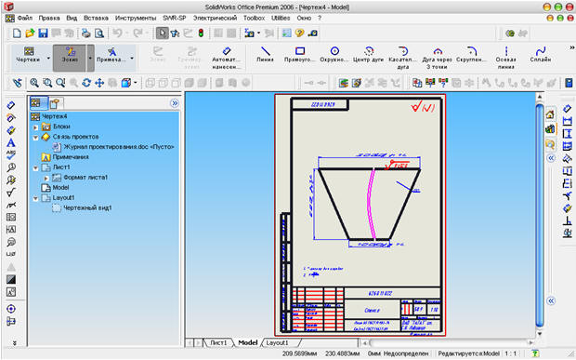576x360 pixels.
Task: Switch to the FeatureManager tree panel tab
Action: click(38, 103)
